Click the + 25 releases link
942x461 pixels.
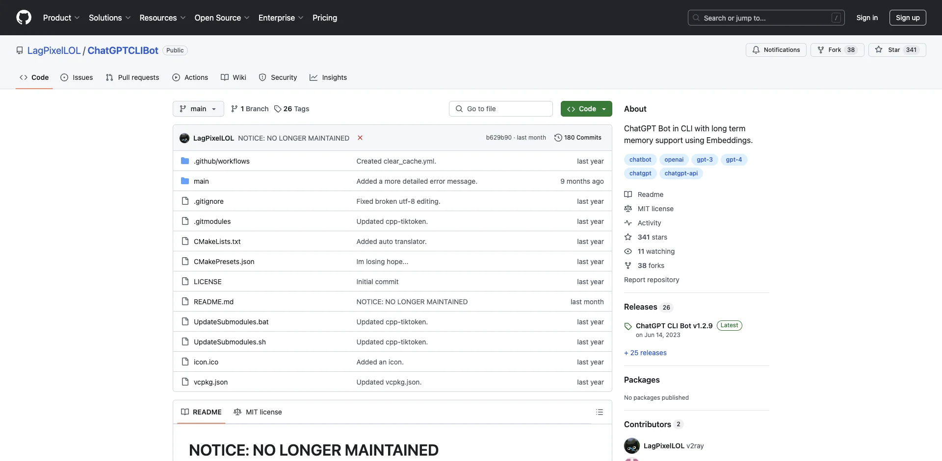pyautogui.click(x=645, y=353)
